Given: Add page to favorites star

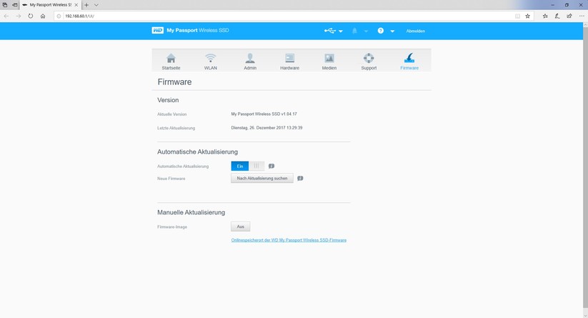Looking at the screenshot, I should click(527, 16).
